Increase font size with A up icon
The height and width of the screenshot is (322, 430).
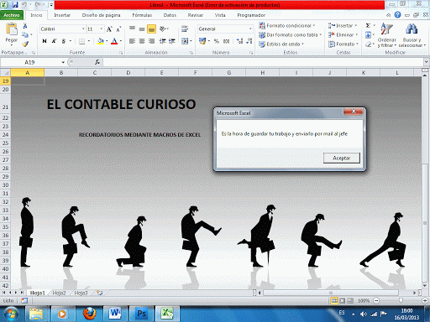click(x=109, y=29)
